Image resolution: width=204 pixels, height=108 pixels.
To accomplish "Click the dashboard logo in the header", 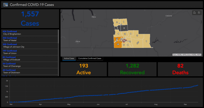I will (5, 4).
